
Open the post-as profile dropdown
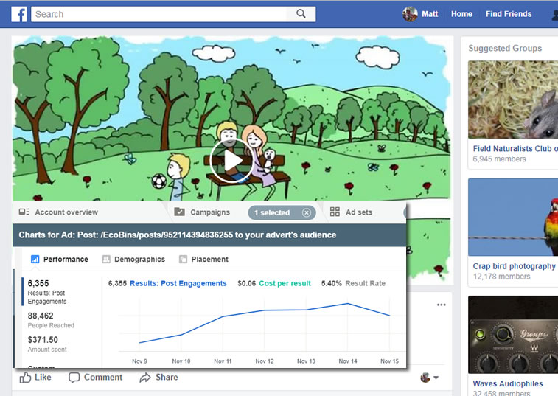[430, 378]
